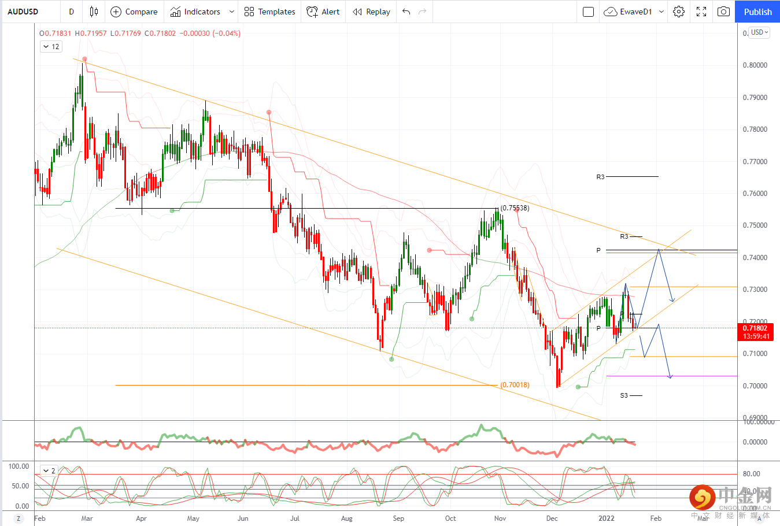Click the high value H0.71957 in the legend
Viewport: 780px width, 526px height.
[91, 33]
